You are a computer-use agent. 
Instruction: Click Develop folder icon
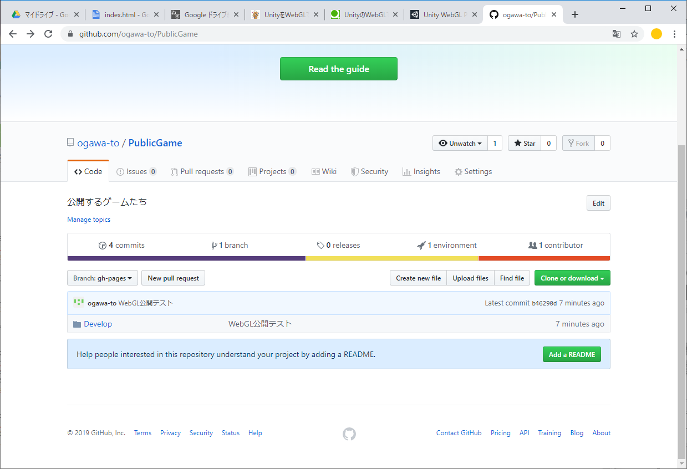(x=77, y=324)
